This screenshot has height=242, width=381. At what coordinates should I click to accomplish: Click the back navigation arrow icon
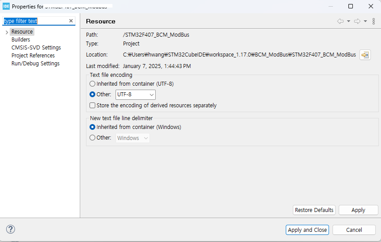click(x=340, y=21)
